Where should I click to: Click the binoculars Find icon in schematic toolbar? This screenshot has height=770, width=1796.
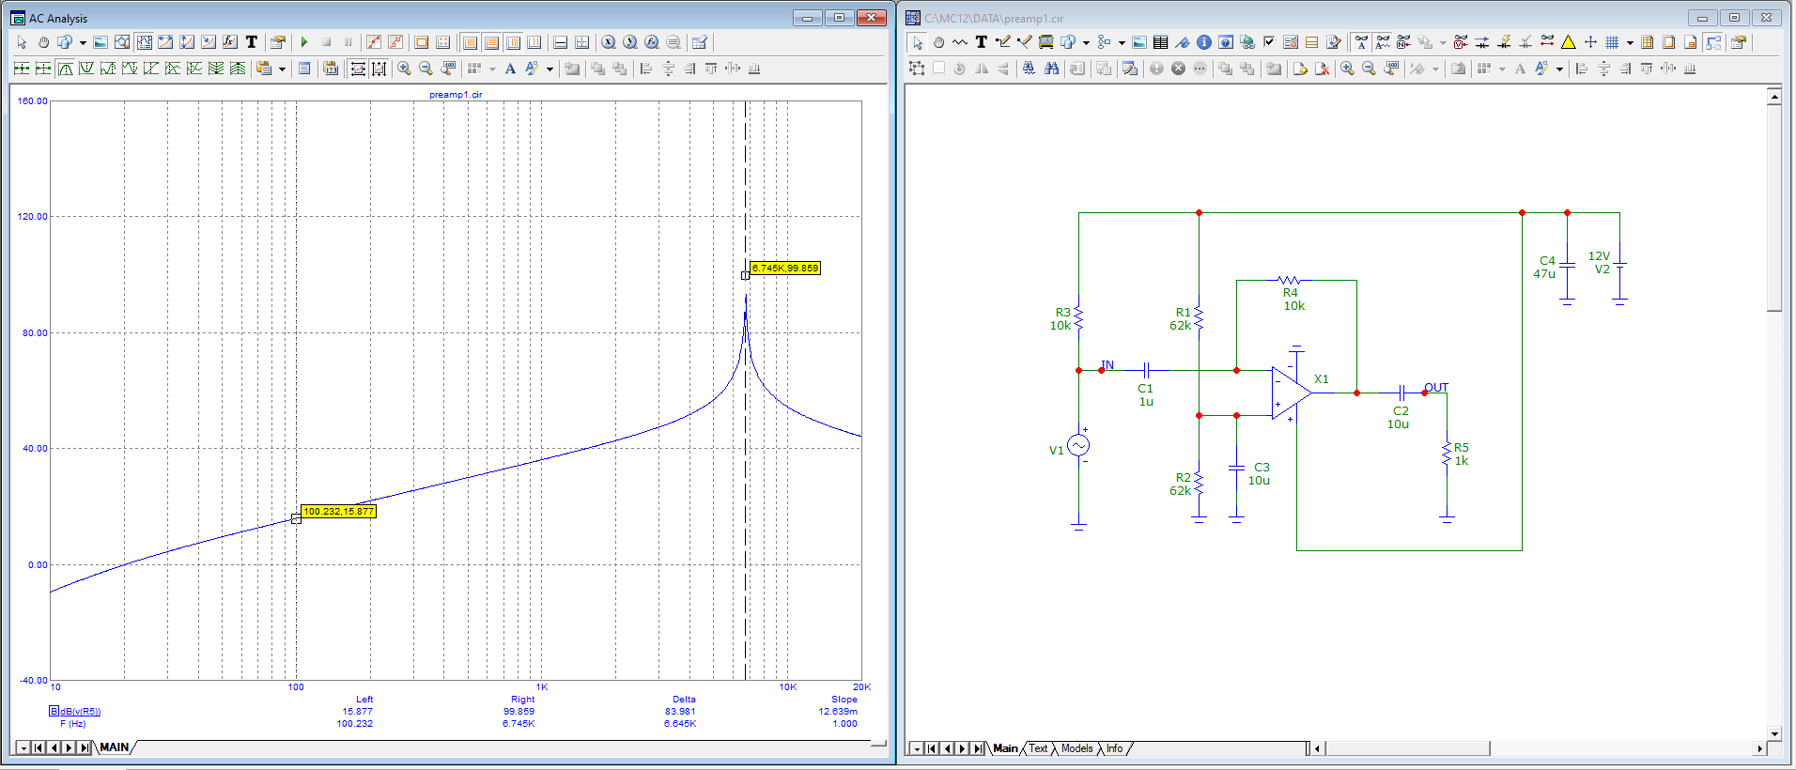[x=1051, y=69]
